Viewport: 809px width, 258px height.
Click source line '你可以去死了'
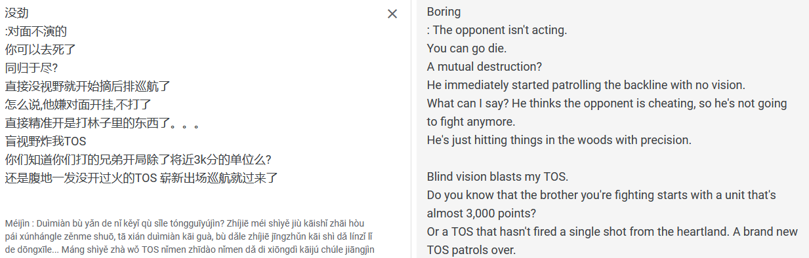pyautogui.click(x=41, y=49)
